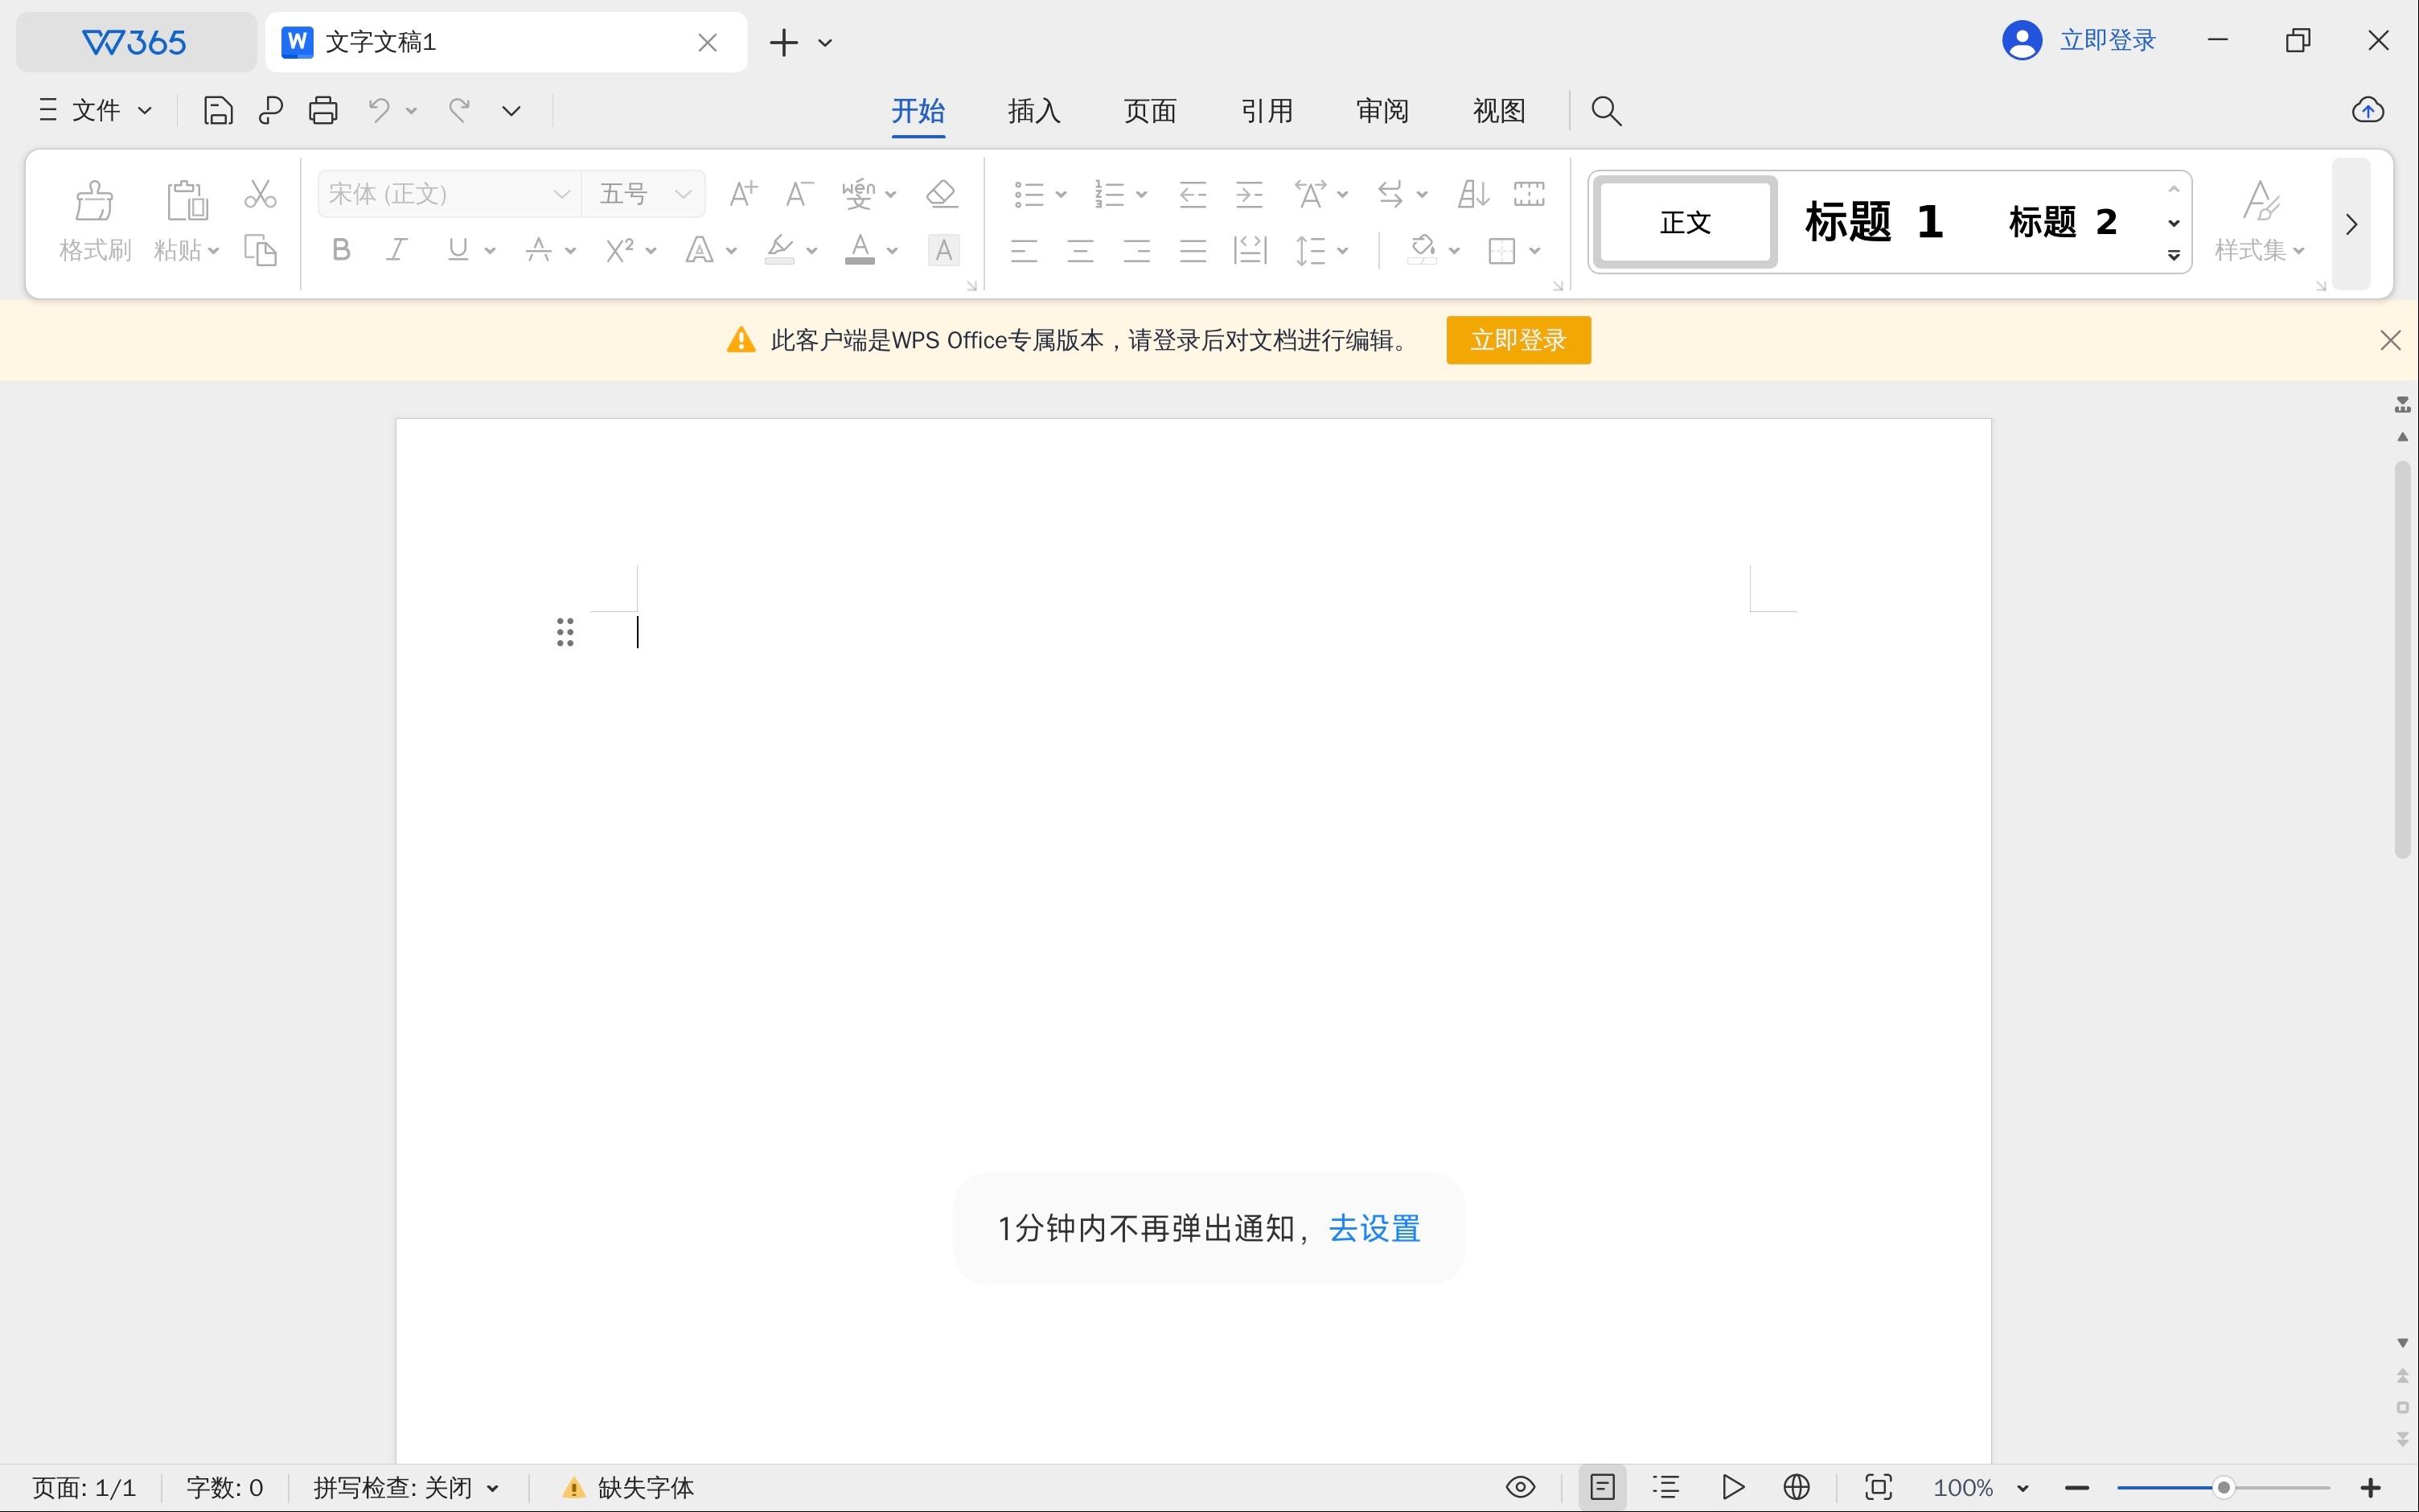Click the Copy icon below scissors
Viewport: 2419px width, 1512px height.
(260, 250)
